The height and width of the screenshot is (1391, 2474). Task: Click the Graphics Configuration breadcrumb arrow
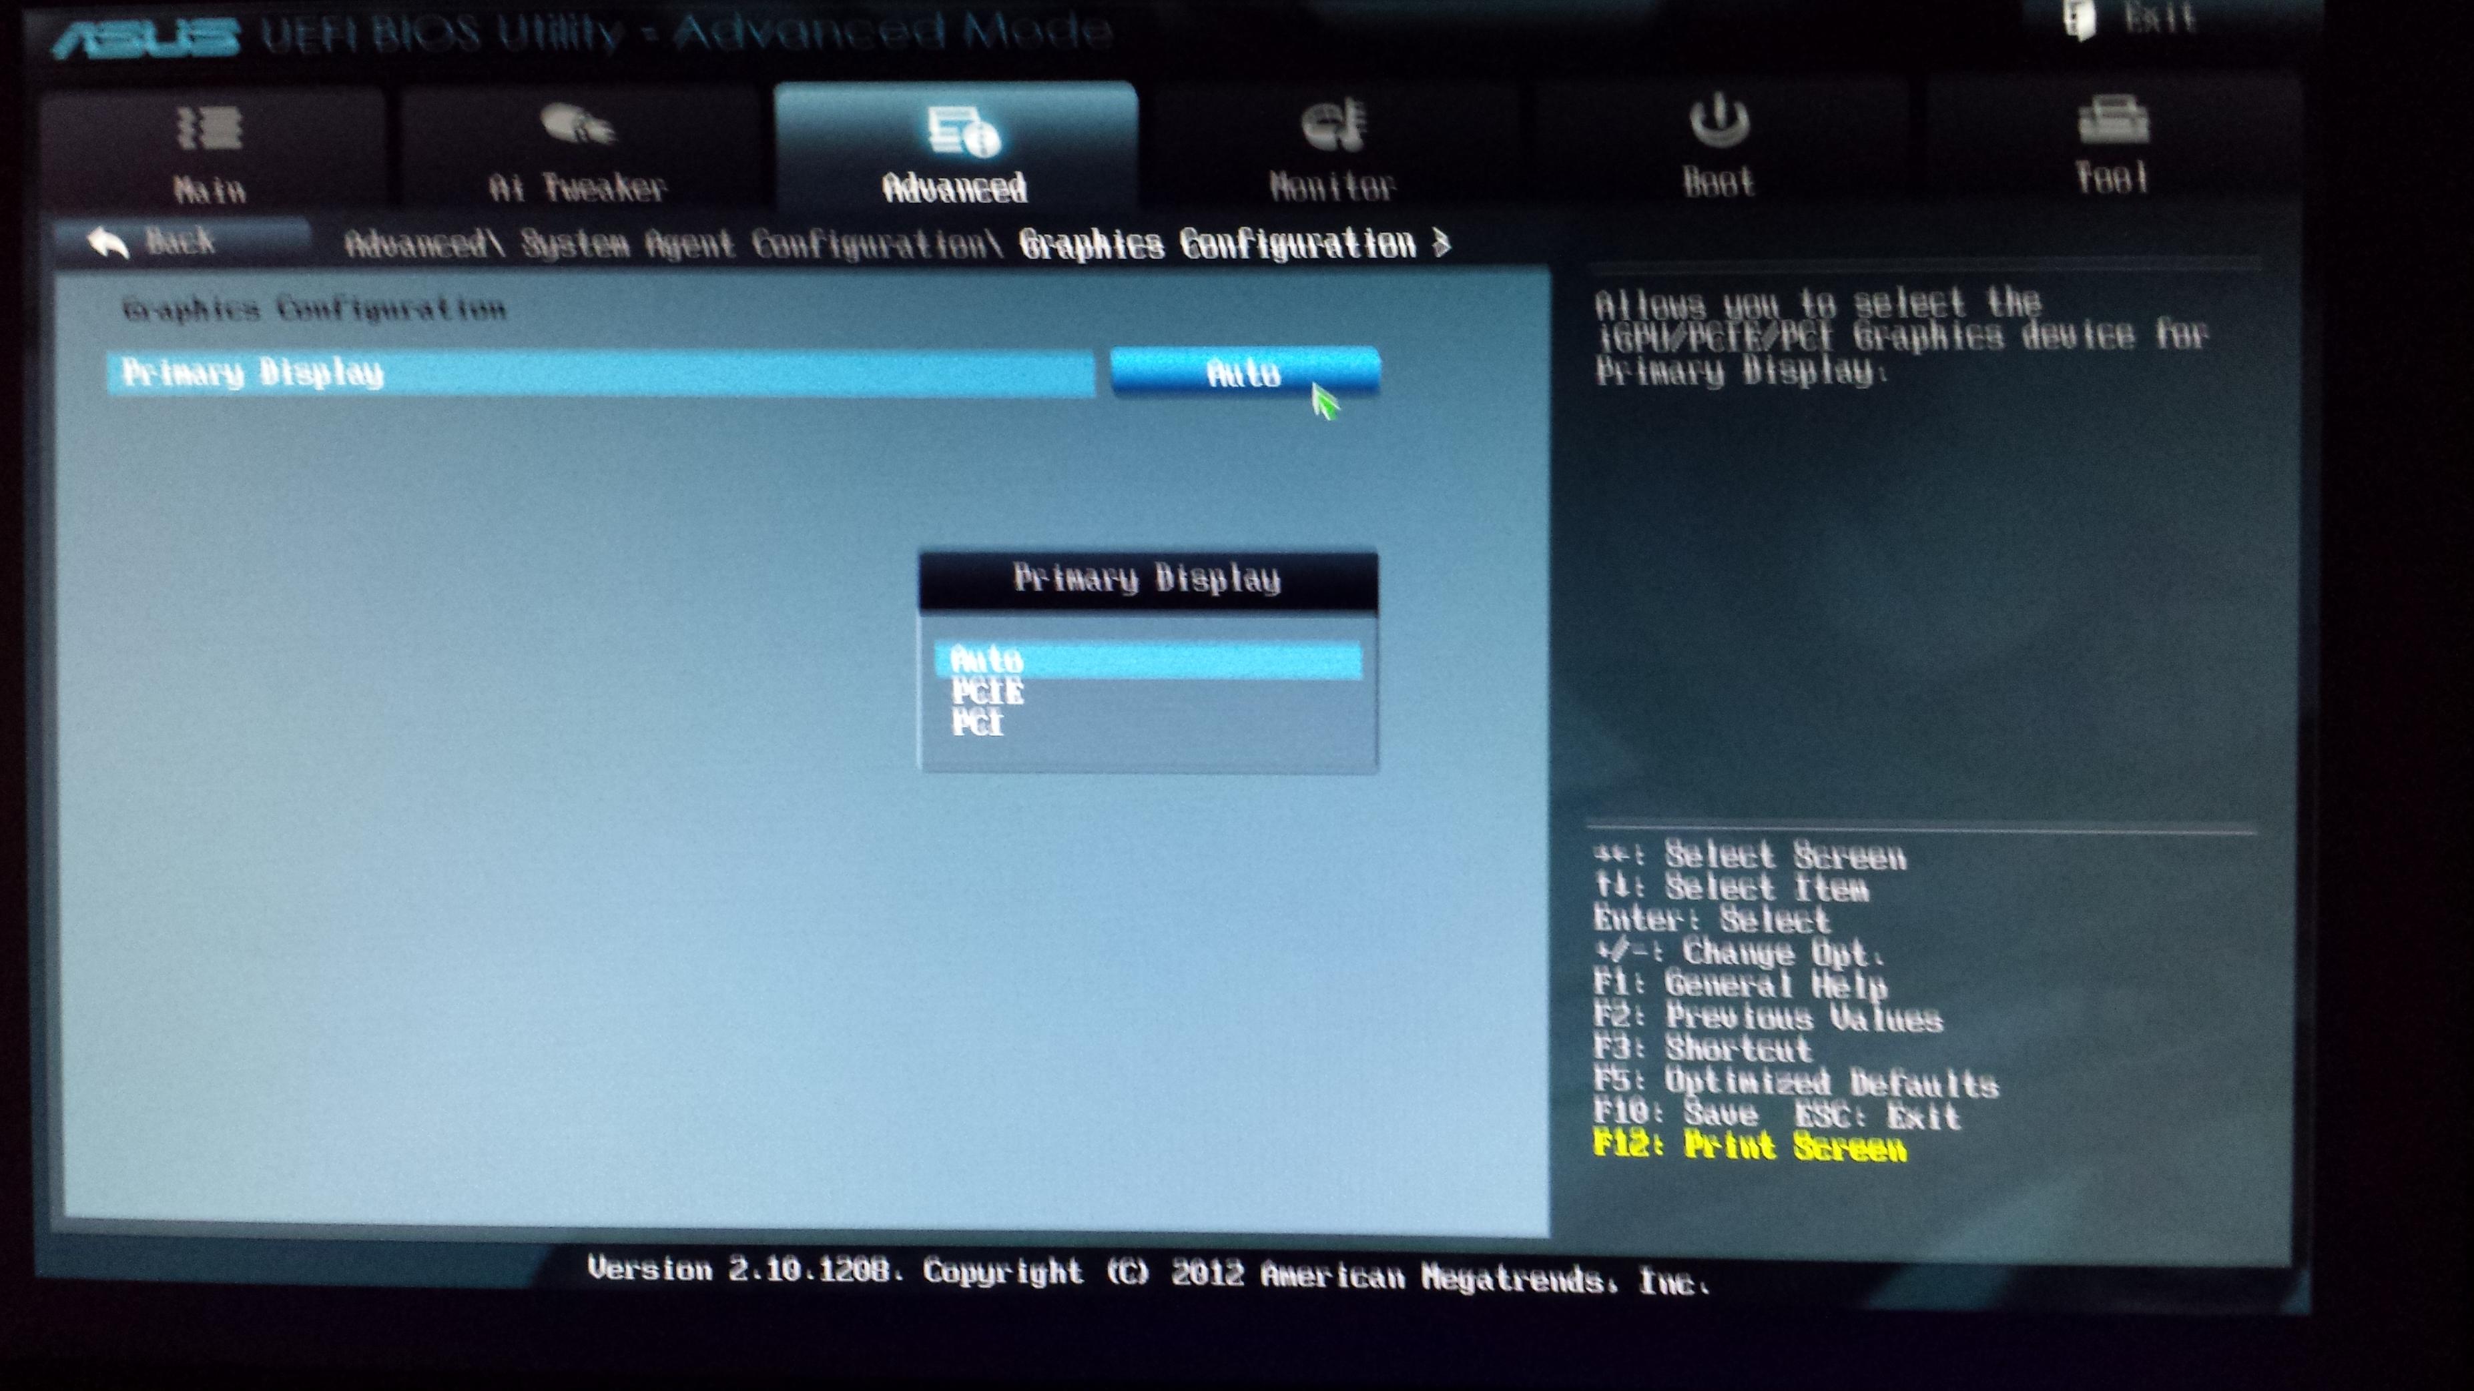pyautogui.click(x=1441, y=243)
